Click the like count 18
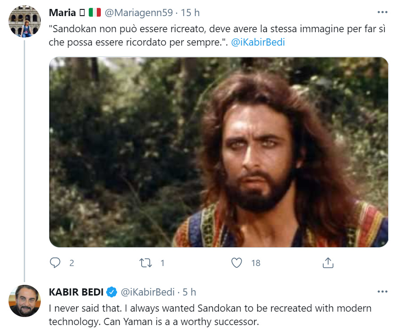394x334 pixels. [255, 263]
